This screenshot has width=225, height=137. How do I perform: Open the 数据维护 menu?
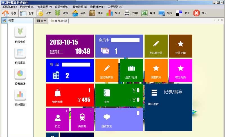coord(97,7)
